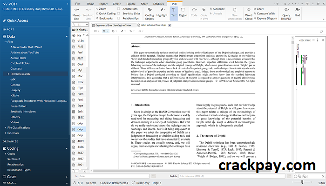Expand the File Classifications node
The image size is (326, 186).
pyautogui.click(x=6, y=128)
